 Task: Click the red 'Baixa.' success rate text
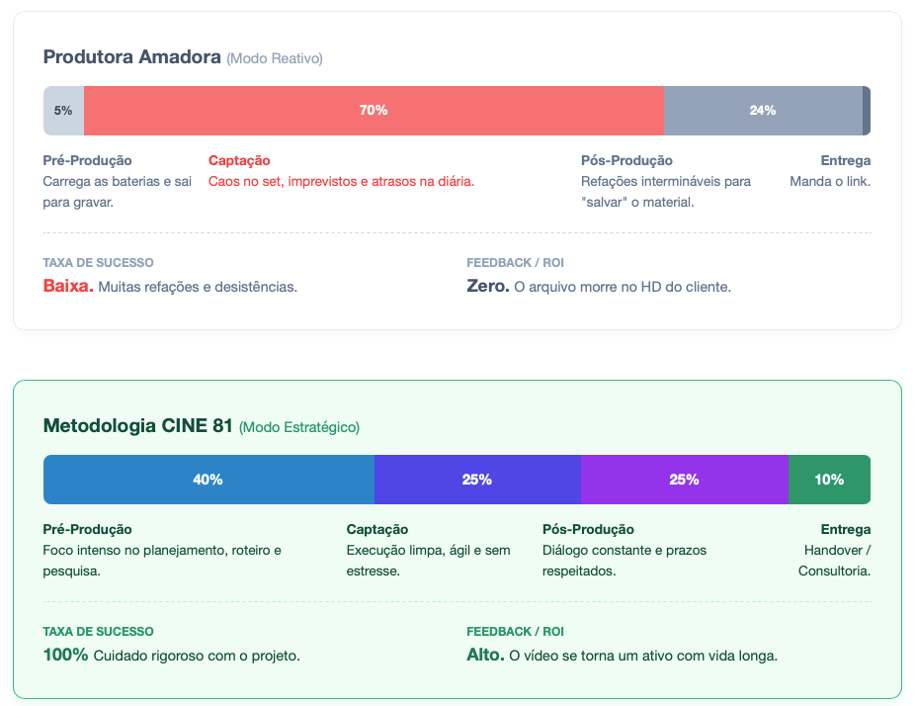[68, 286]
